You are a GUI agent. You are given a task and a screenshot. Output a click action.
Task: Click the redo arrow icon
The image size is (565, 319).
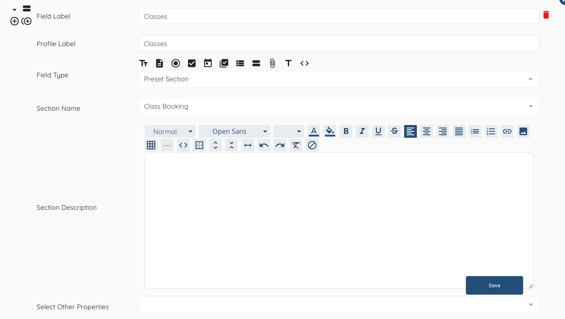pyautogui.click(x=280, y=145)
